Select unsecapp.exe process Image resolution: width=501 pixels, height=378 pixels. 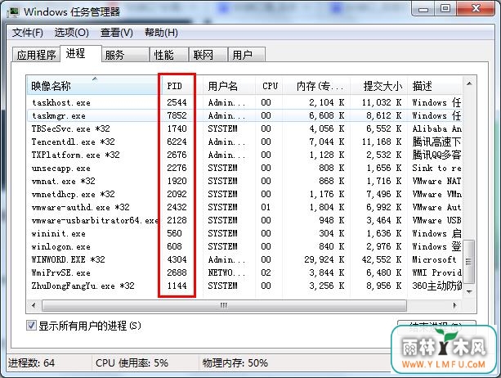(244, 168)
